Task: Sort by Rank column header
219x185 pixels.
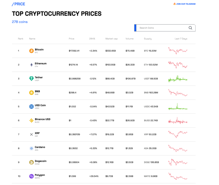Action: click(21, 39)
